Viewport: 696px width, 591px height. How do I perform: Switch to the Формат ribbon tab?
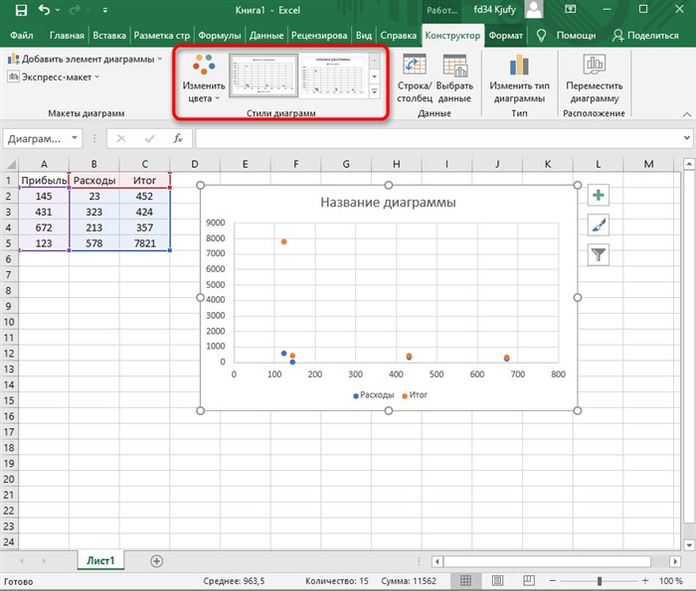point(505,36)
